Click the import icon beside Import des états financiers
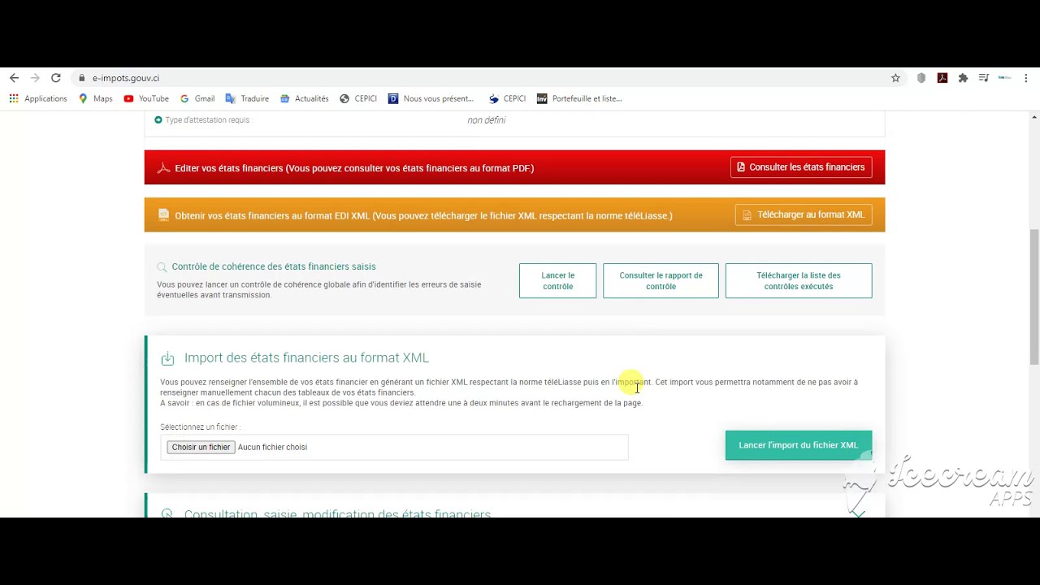 tap(167, 358)
